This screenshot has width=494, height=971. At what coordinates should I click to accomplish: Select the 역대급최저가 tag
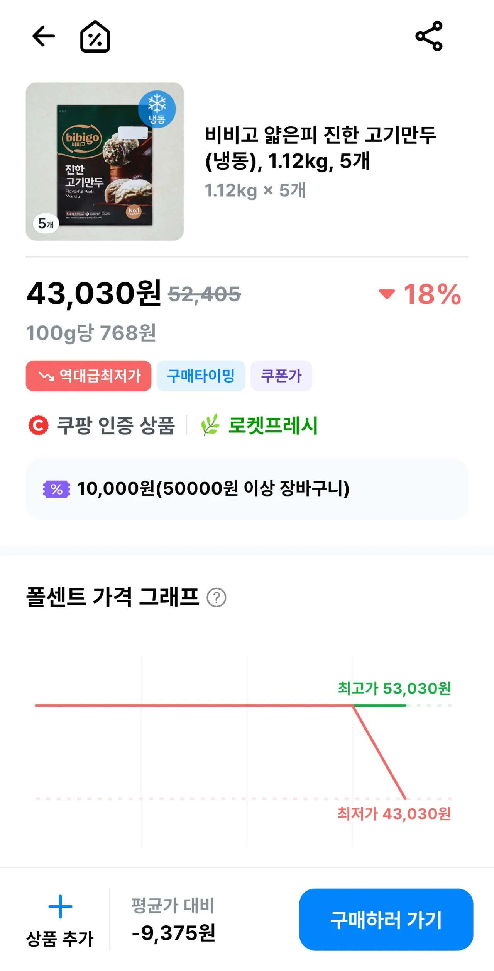(88, 376)
